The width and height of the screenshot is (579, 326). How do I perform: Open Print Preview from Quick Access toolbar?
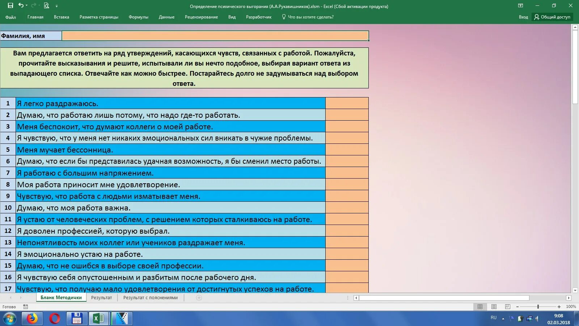pyautogui.click(x=46, y=5)
